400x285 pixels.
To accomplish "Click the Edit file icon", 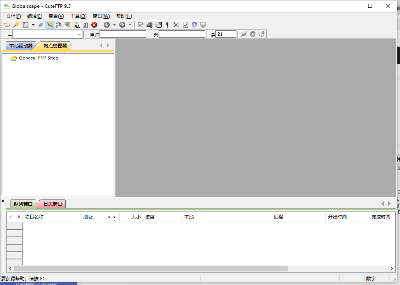I will click(x=140, y=25).
